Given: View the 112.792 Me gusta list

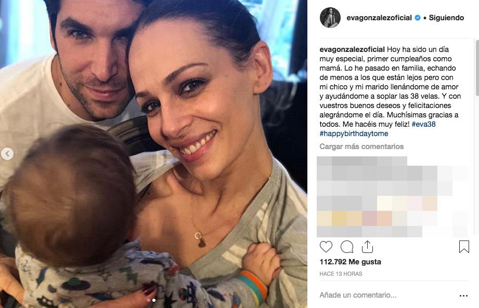Looking at the screenshot, I should (x=350, y=262).
